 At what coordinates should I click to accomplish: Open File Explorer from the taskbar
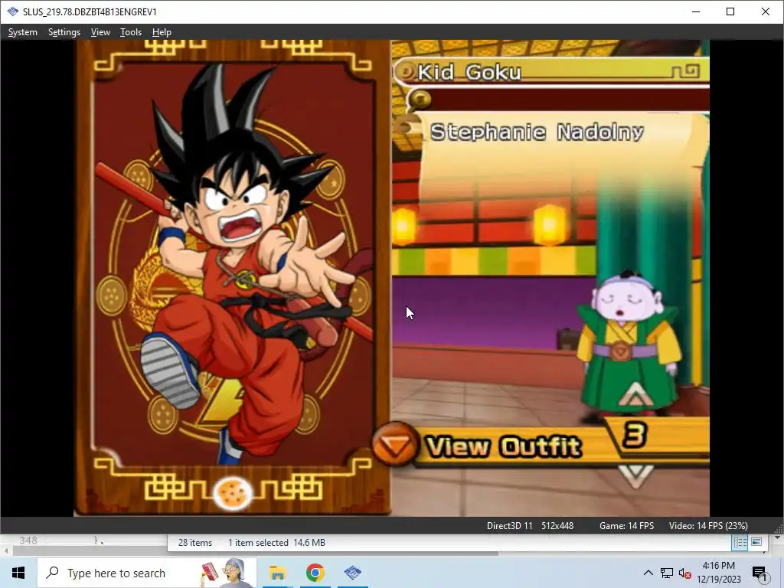(x=277, y=573)
